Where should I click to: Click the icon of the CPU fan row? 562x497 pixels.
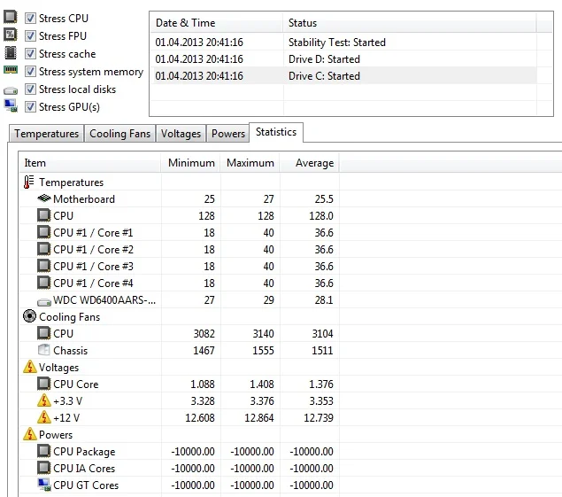coord(43,333)
